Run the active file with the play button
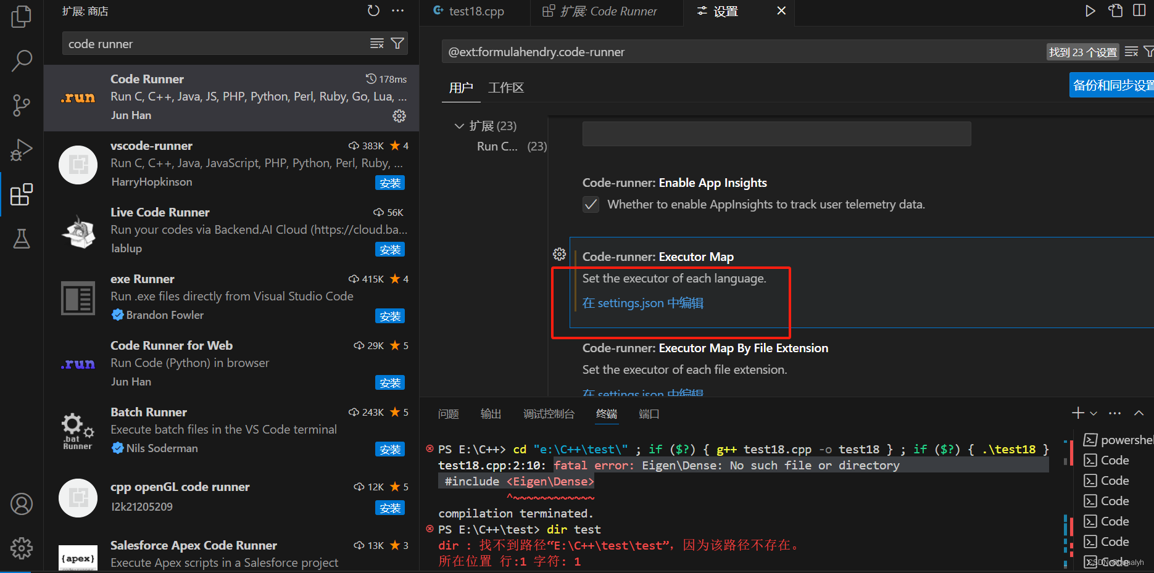Viewport: 1154px width, 573px height. pyautogui.click(x=1090, y=10)
